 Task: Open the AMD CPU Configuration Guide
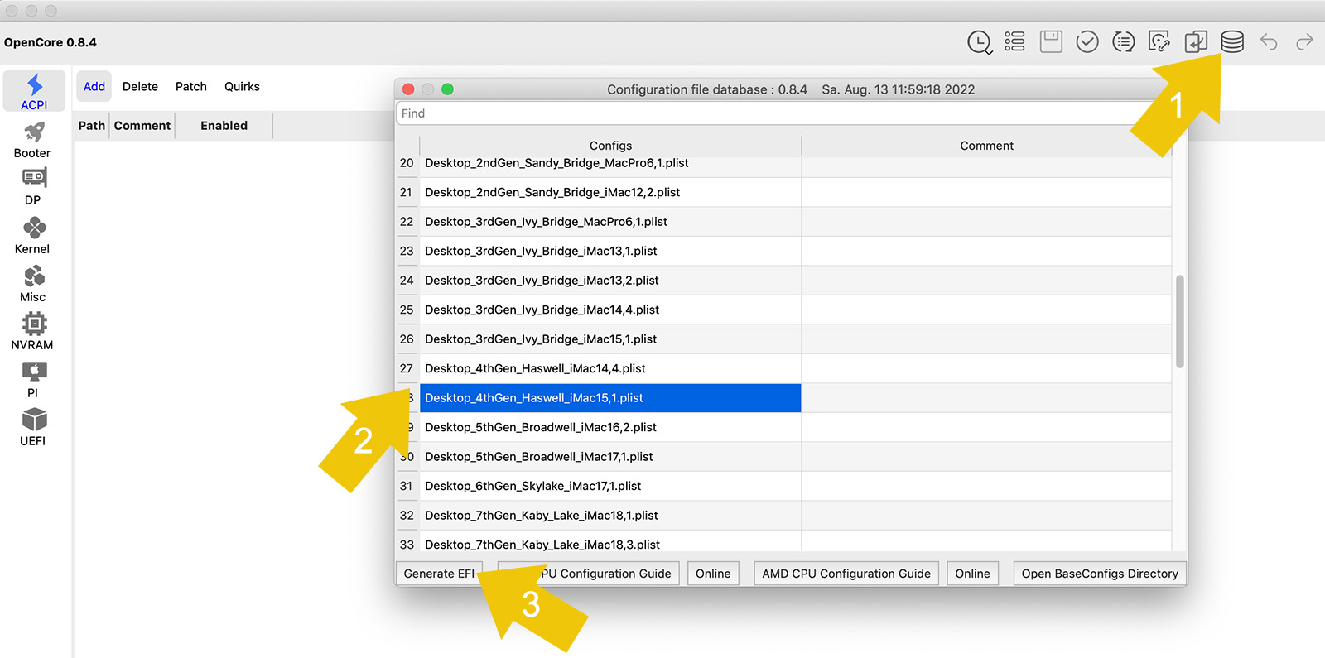[x=846, y=574]
